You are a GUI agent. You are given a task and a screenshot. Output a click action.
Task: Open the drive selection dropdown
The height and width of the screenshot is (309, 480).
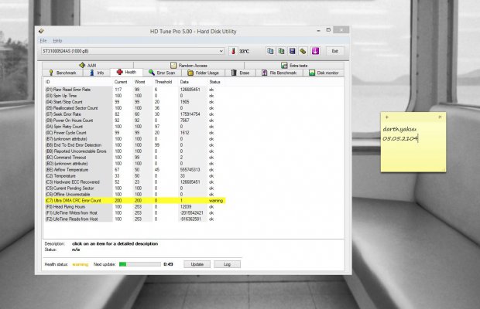coord(133,51)
